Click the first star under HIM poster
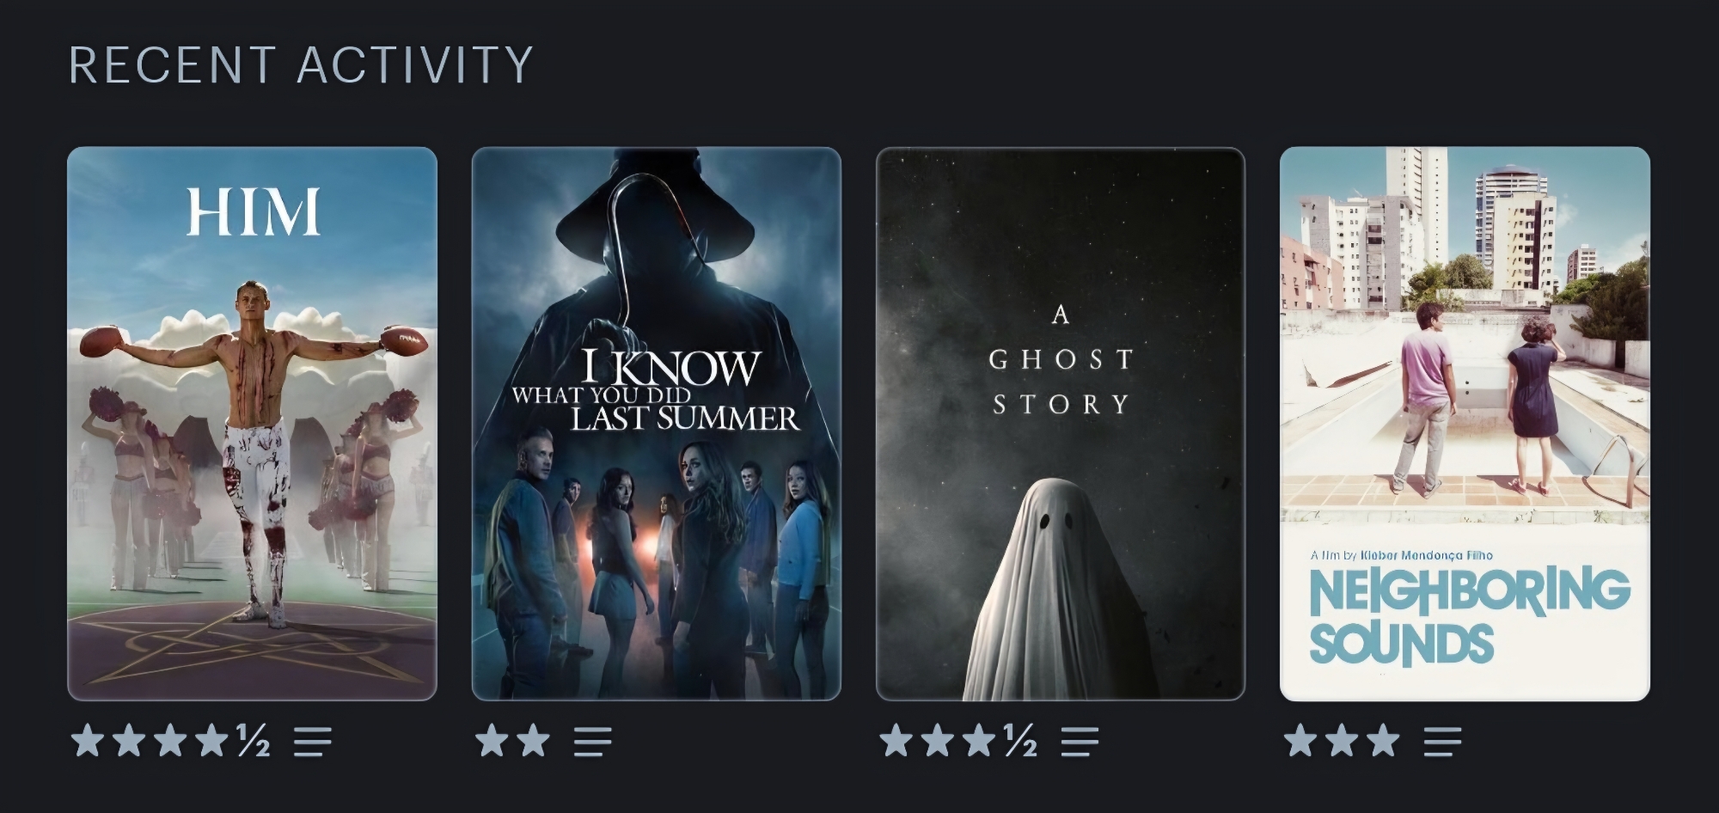 click(x=88, y=740)
